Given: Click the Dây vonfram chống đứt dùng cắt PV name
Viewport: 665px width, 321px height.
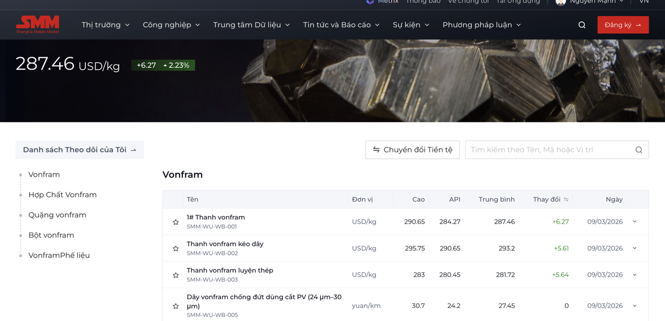Looking at the screenshot, I should [x=264, y=302].
